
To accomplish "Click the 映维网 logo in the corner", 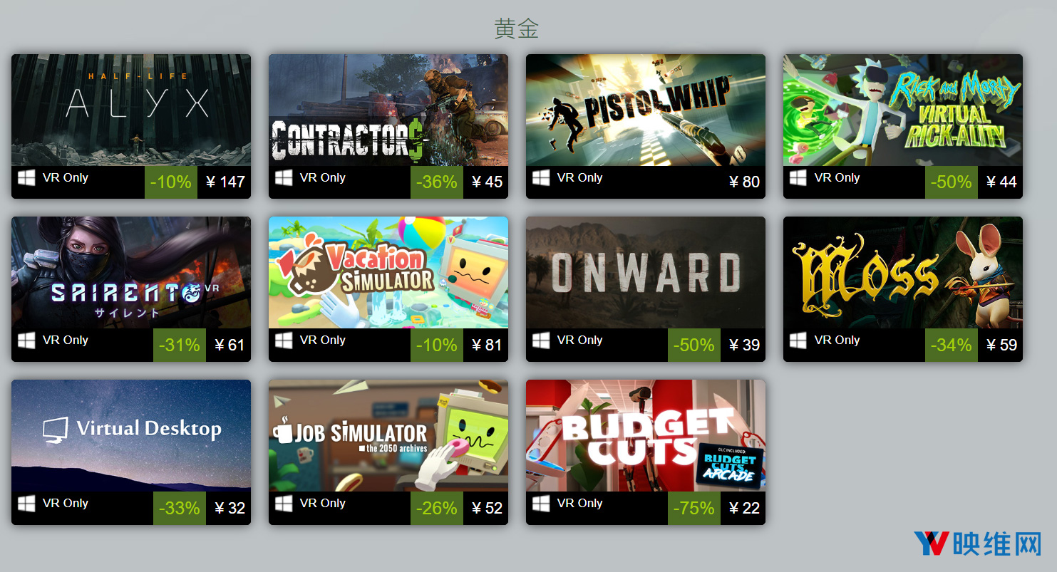I will click(977, 544).
